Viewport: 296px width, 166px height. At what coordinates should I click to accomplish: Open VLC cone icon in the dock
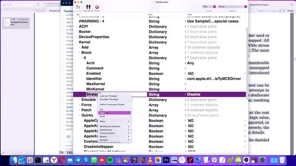[x=150, y=160]
